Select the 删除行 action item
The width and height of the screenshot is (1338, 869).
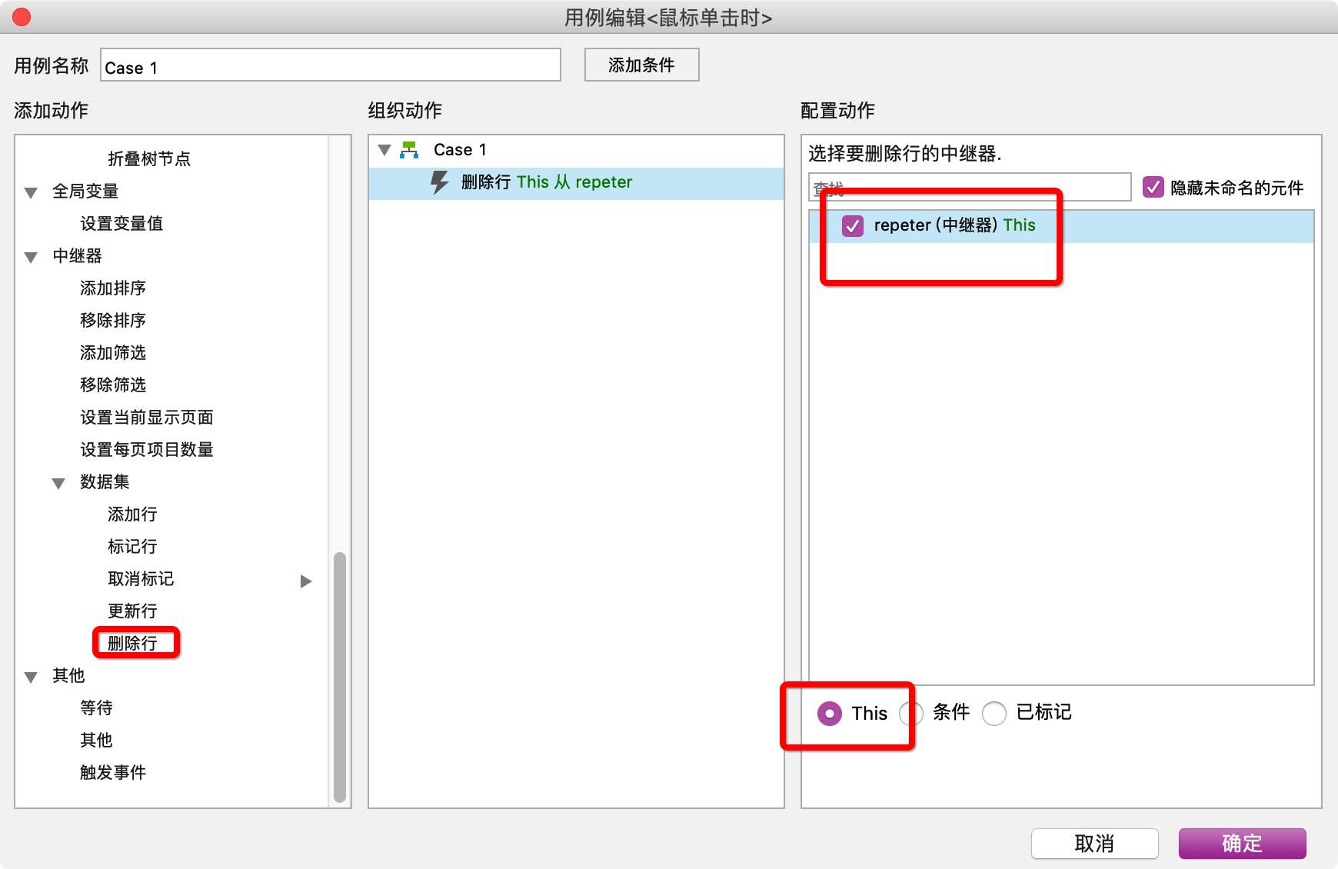132,643
